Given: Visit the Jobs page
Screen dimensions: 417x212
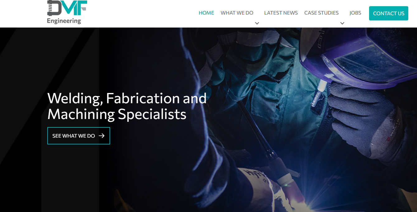Looking at the screenshot, I should 355,13.
